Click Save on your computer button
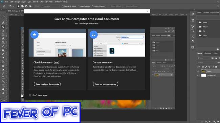Image resolution: width=220 pixels, height=123 pixels. coord(106,84)
